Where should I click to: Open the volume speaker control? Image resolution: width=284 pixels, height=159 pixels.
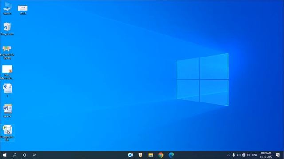(x=248, y=155)
